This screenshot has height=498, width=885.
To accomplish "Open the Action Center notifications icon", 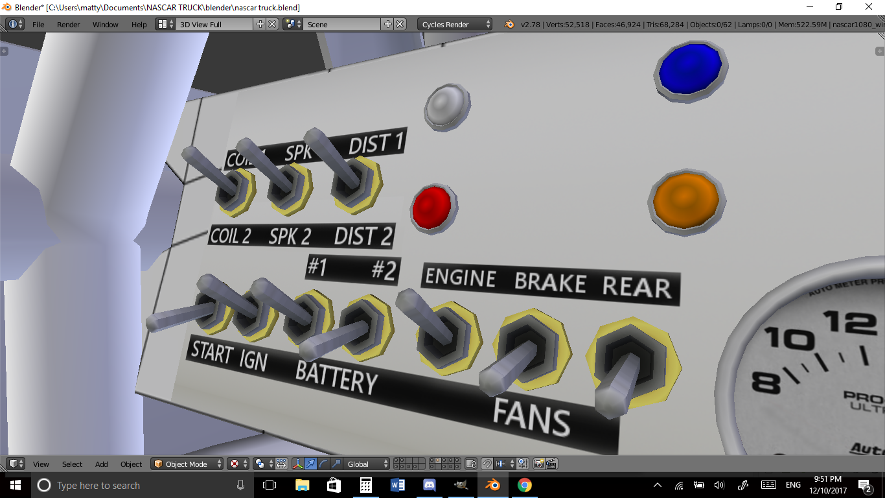I will (x=865, y=485).
